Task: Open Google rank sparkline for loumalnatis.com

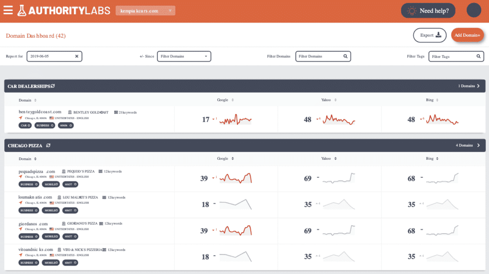Action: (235, 204)
